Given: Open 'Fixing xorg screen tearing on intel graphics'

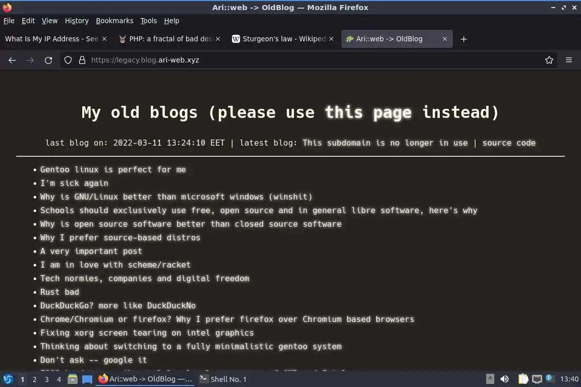Looking at the screenshot, I should (147, 333).
